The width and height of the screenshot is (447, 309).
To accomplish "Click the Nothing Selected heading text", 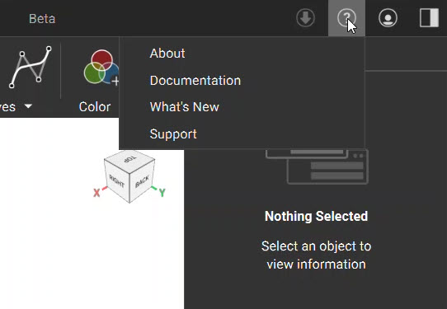I will [316, 216].
